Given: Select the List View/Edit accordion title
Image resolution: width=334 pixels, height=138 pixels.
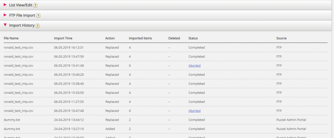Looking at the screenshot, I should pyautogui.click(x=21, y=5).
